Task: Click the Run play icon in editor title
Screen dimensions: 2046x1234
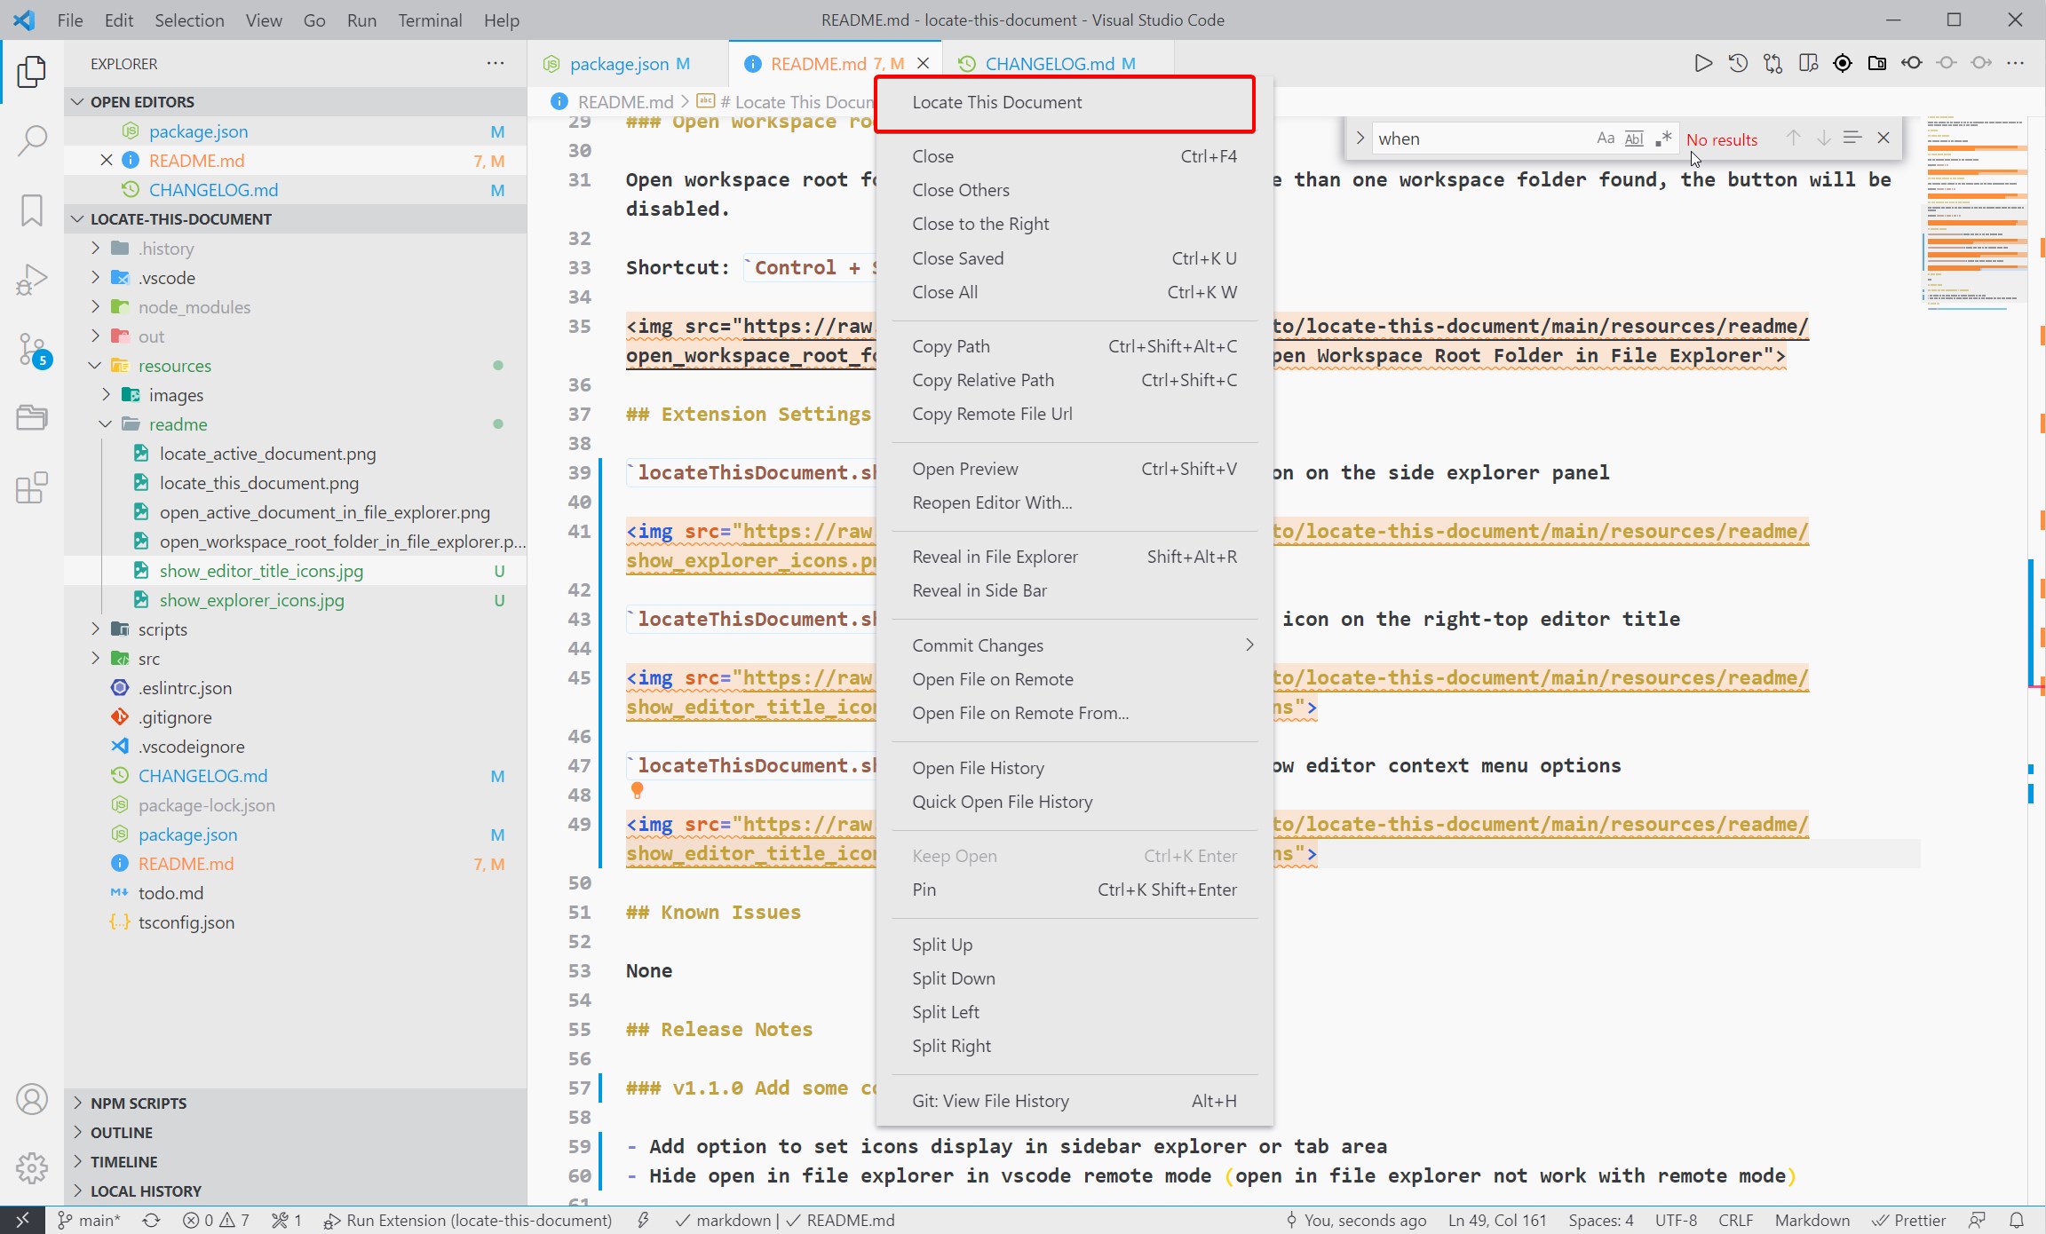Action: 1702,63
